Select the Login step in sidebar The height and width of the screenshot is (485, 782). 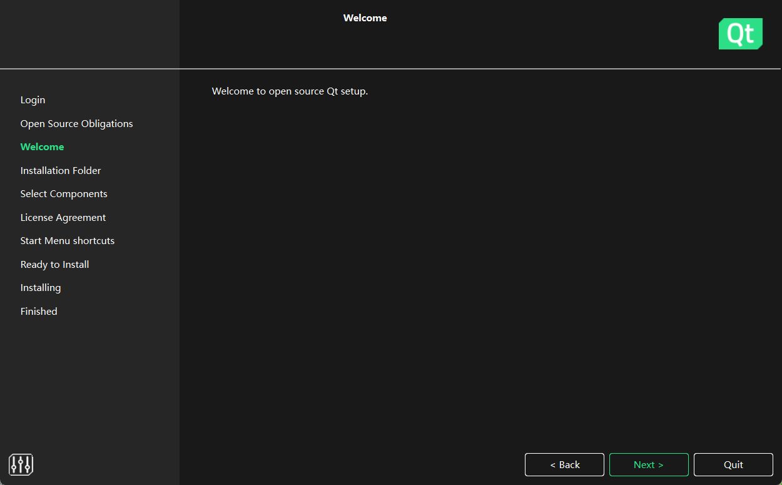coord(33,100)
